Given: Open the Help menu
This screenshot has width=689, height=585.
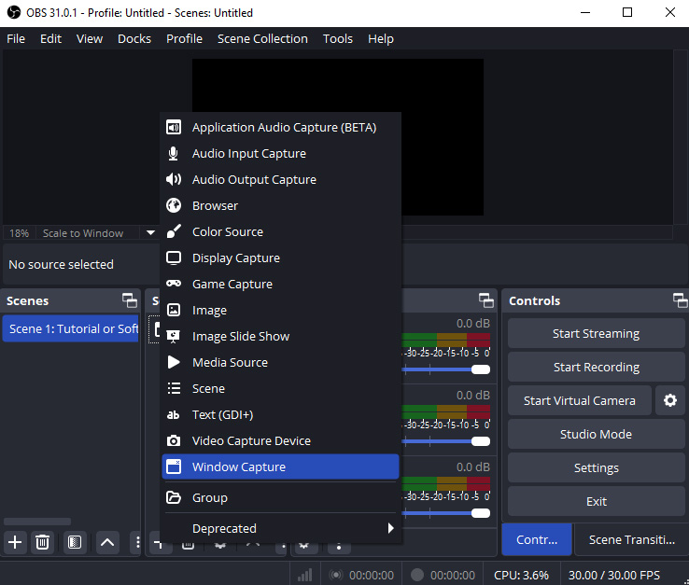Looking at the screenshot, I should click(381, 38).
